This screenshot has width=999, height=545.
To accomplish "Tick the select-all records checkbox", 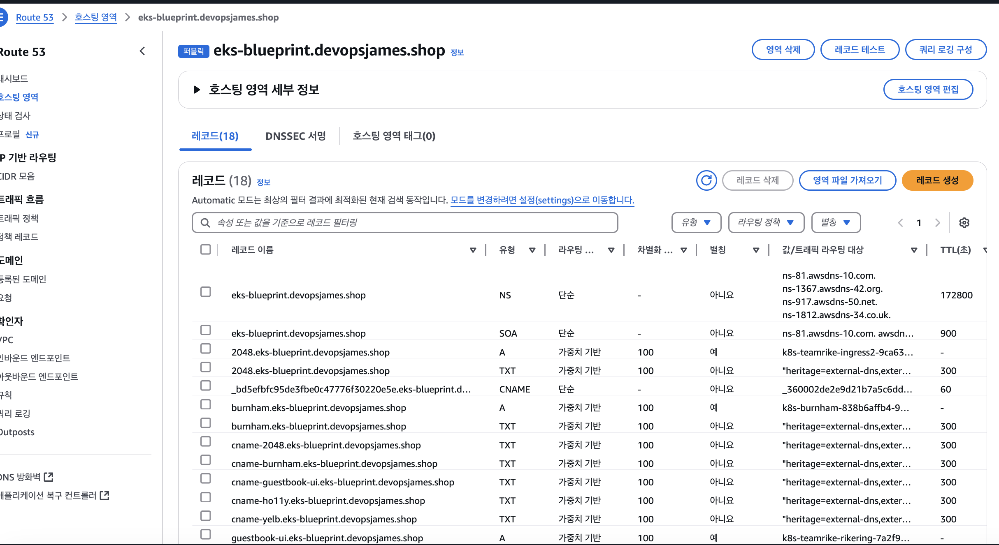I will pyautogui.click(x=205, y=249).
